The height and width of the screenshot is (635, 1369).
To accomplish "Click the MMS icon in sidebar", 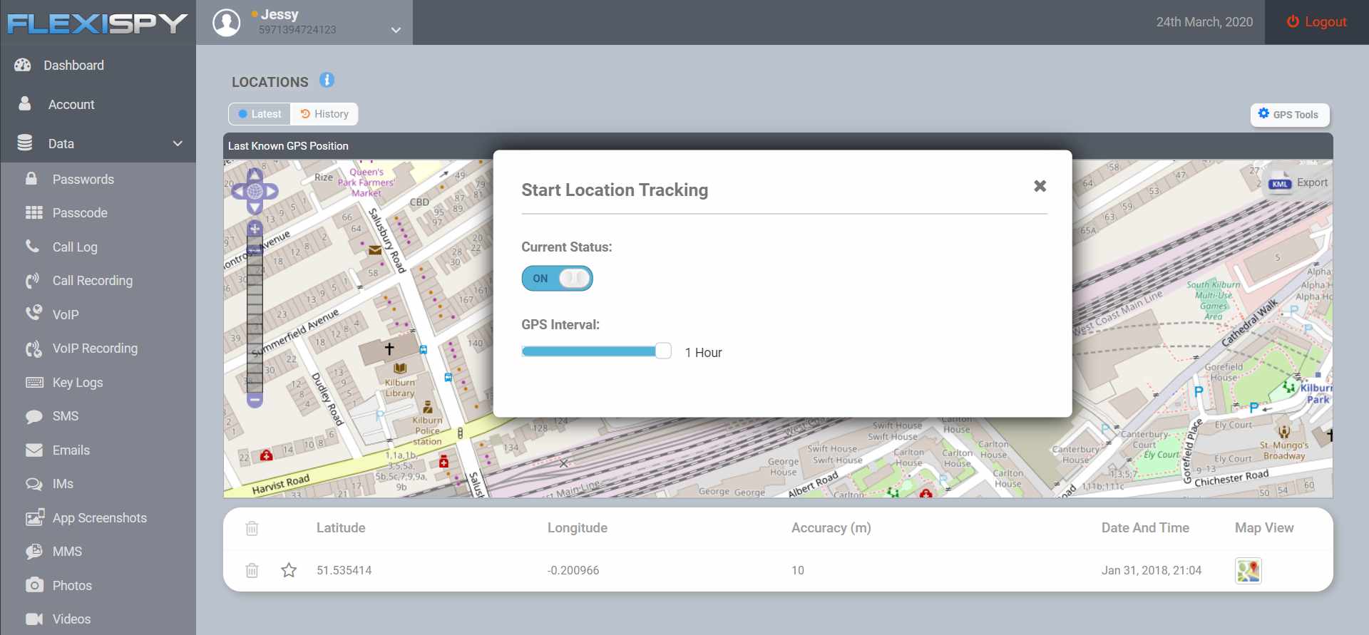I will click(x=34, y=552).
